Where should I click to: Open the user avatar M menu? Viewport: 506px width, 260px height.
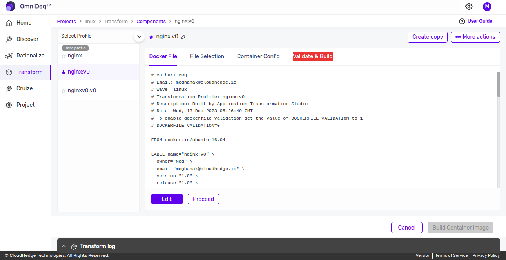tap(487, 6)
